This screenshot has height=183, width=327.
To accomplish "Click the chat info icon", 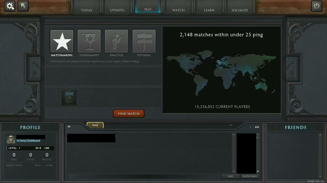I will click(250, 127).
